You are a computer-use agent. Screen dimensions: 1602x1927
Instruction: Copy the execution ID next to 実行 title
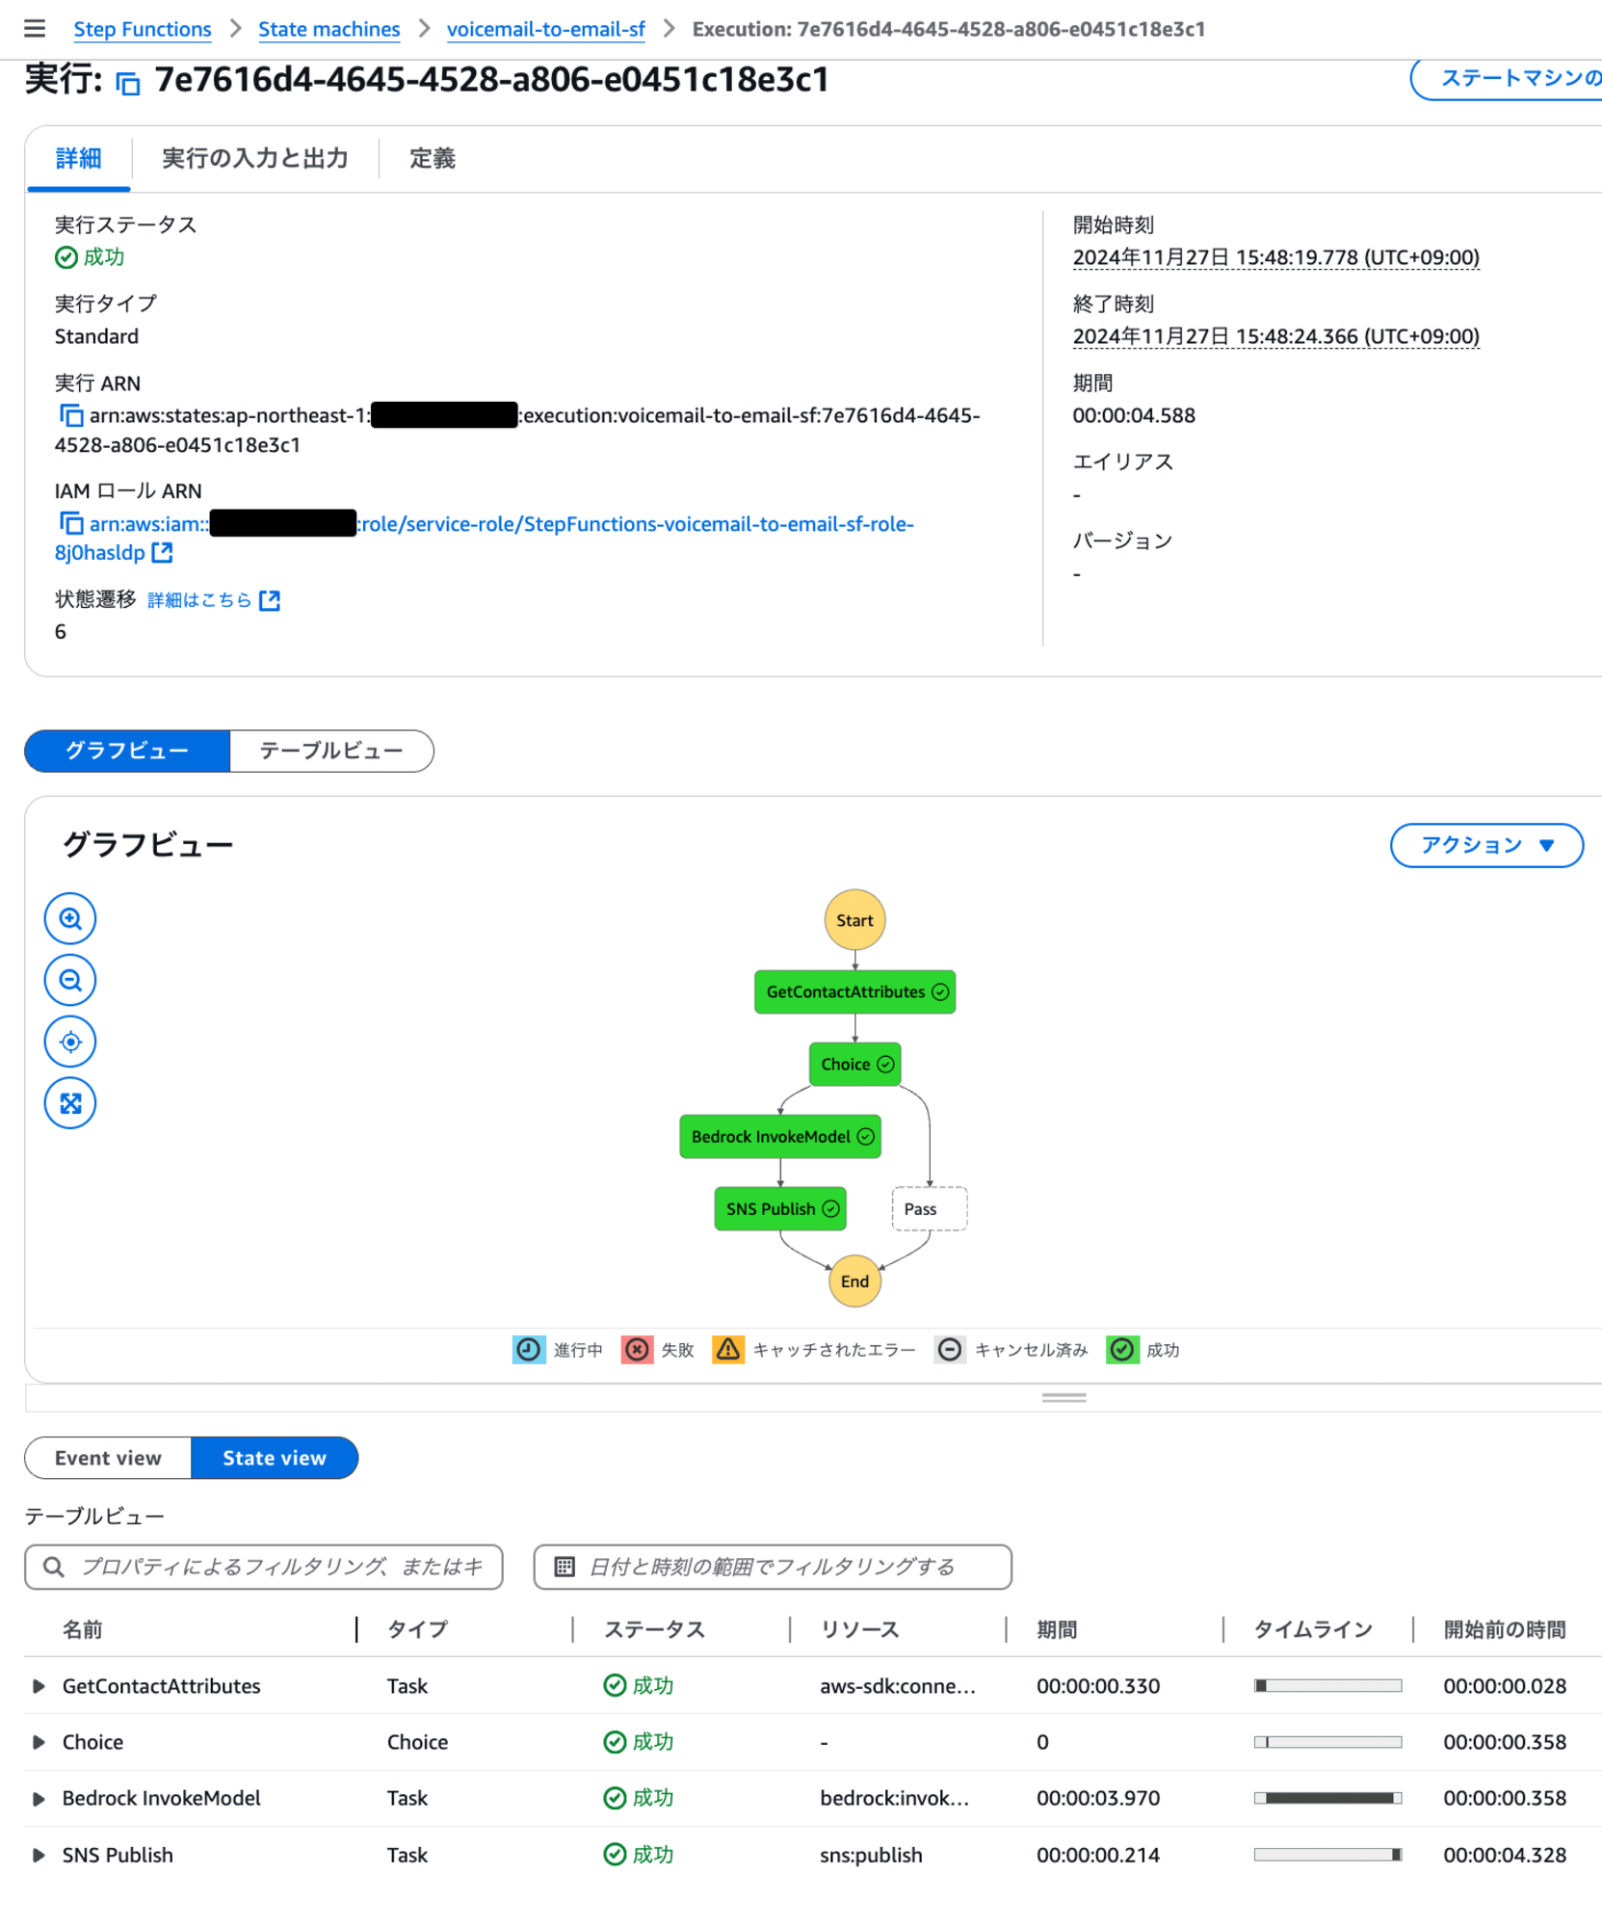click(x=128, y=83)
